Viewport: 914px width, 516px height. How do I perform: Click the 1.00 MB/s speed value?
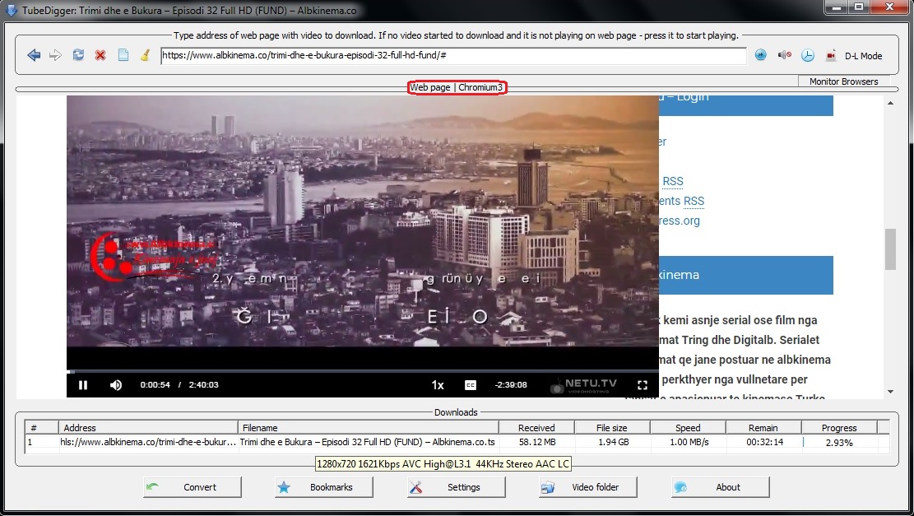tap(689, 443)
